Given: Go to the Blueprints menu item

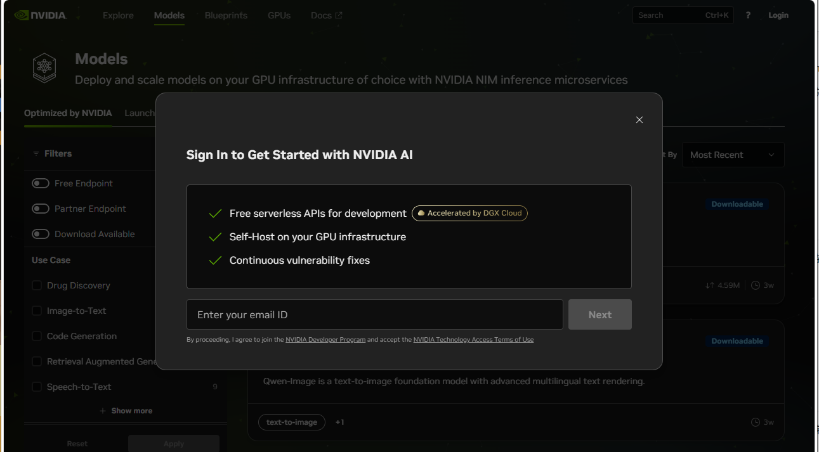Looking at the screenshot, I should point(226,15).
